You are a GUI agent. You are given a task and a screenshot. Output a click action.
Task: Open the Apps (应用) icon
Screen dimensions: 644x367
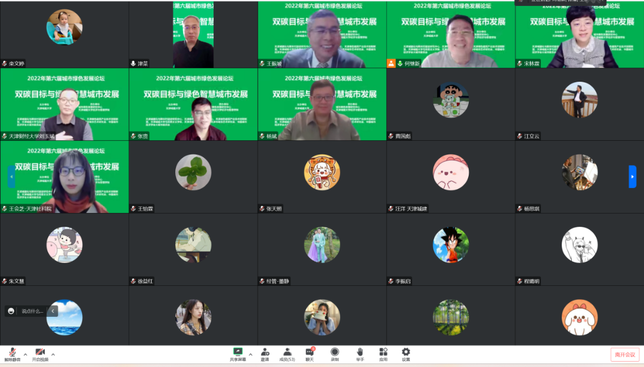pyautogui.click(x=383, y=353)
